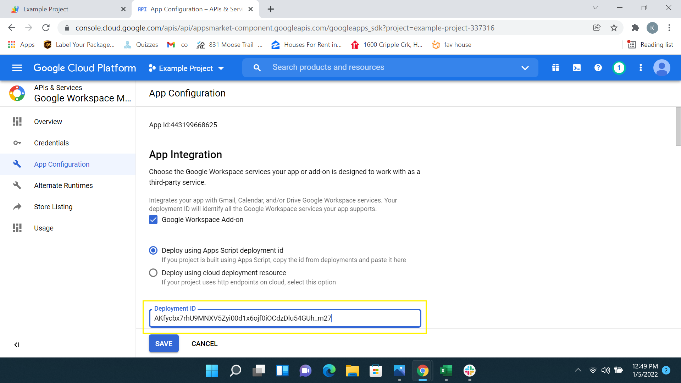Viewport: 681px width, 383px height.
Task: Open Store Listing in the sidebar
Action: pyautogui.click(x=68, y=207)
